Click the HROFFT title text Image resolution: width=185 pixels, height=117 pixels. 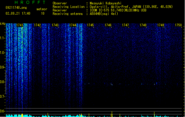(x=30, y=2)
